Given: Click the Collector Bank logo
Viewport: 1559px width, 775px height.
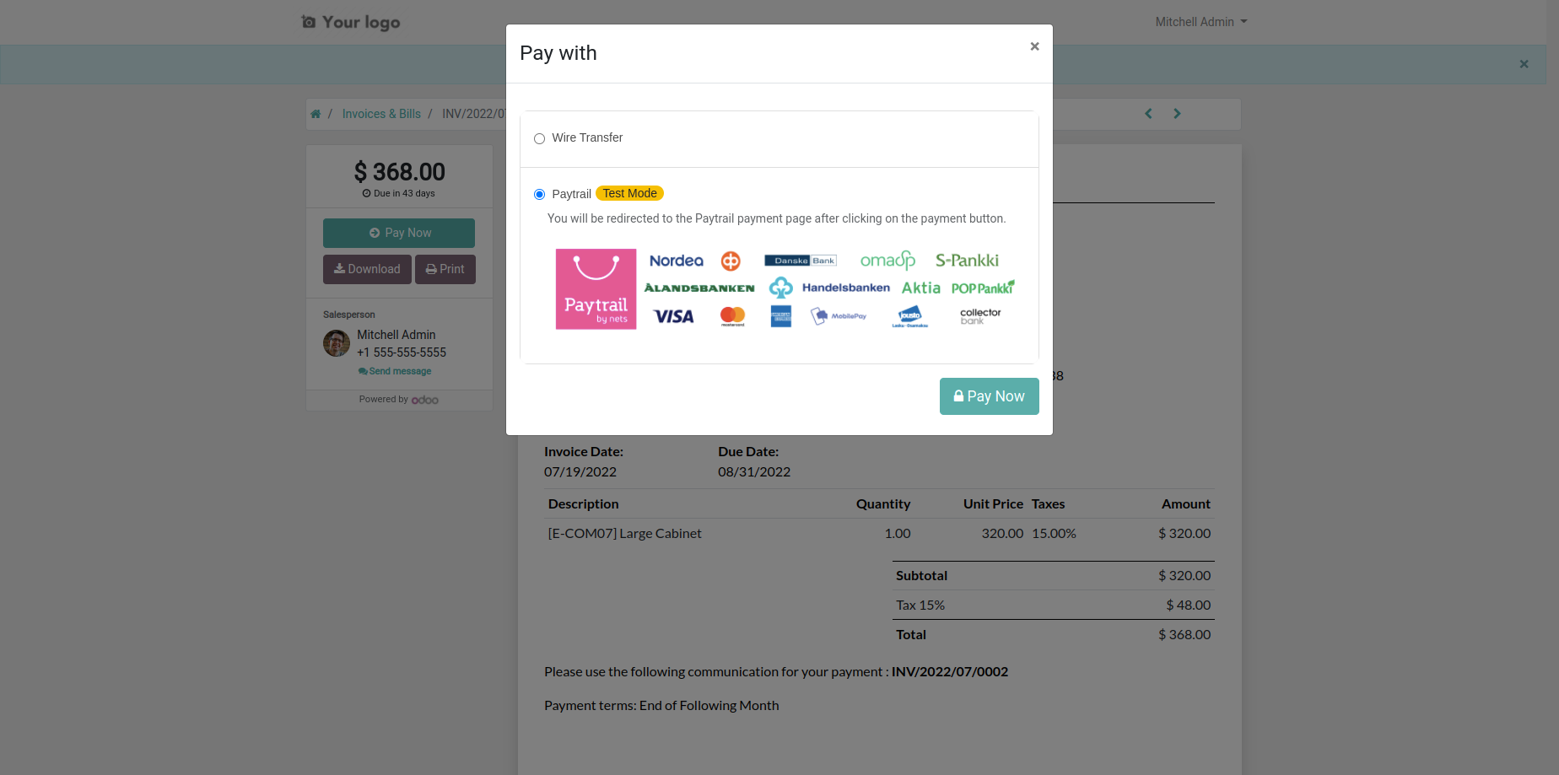Looking at the screenshot, I should pos(980,316).
